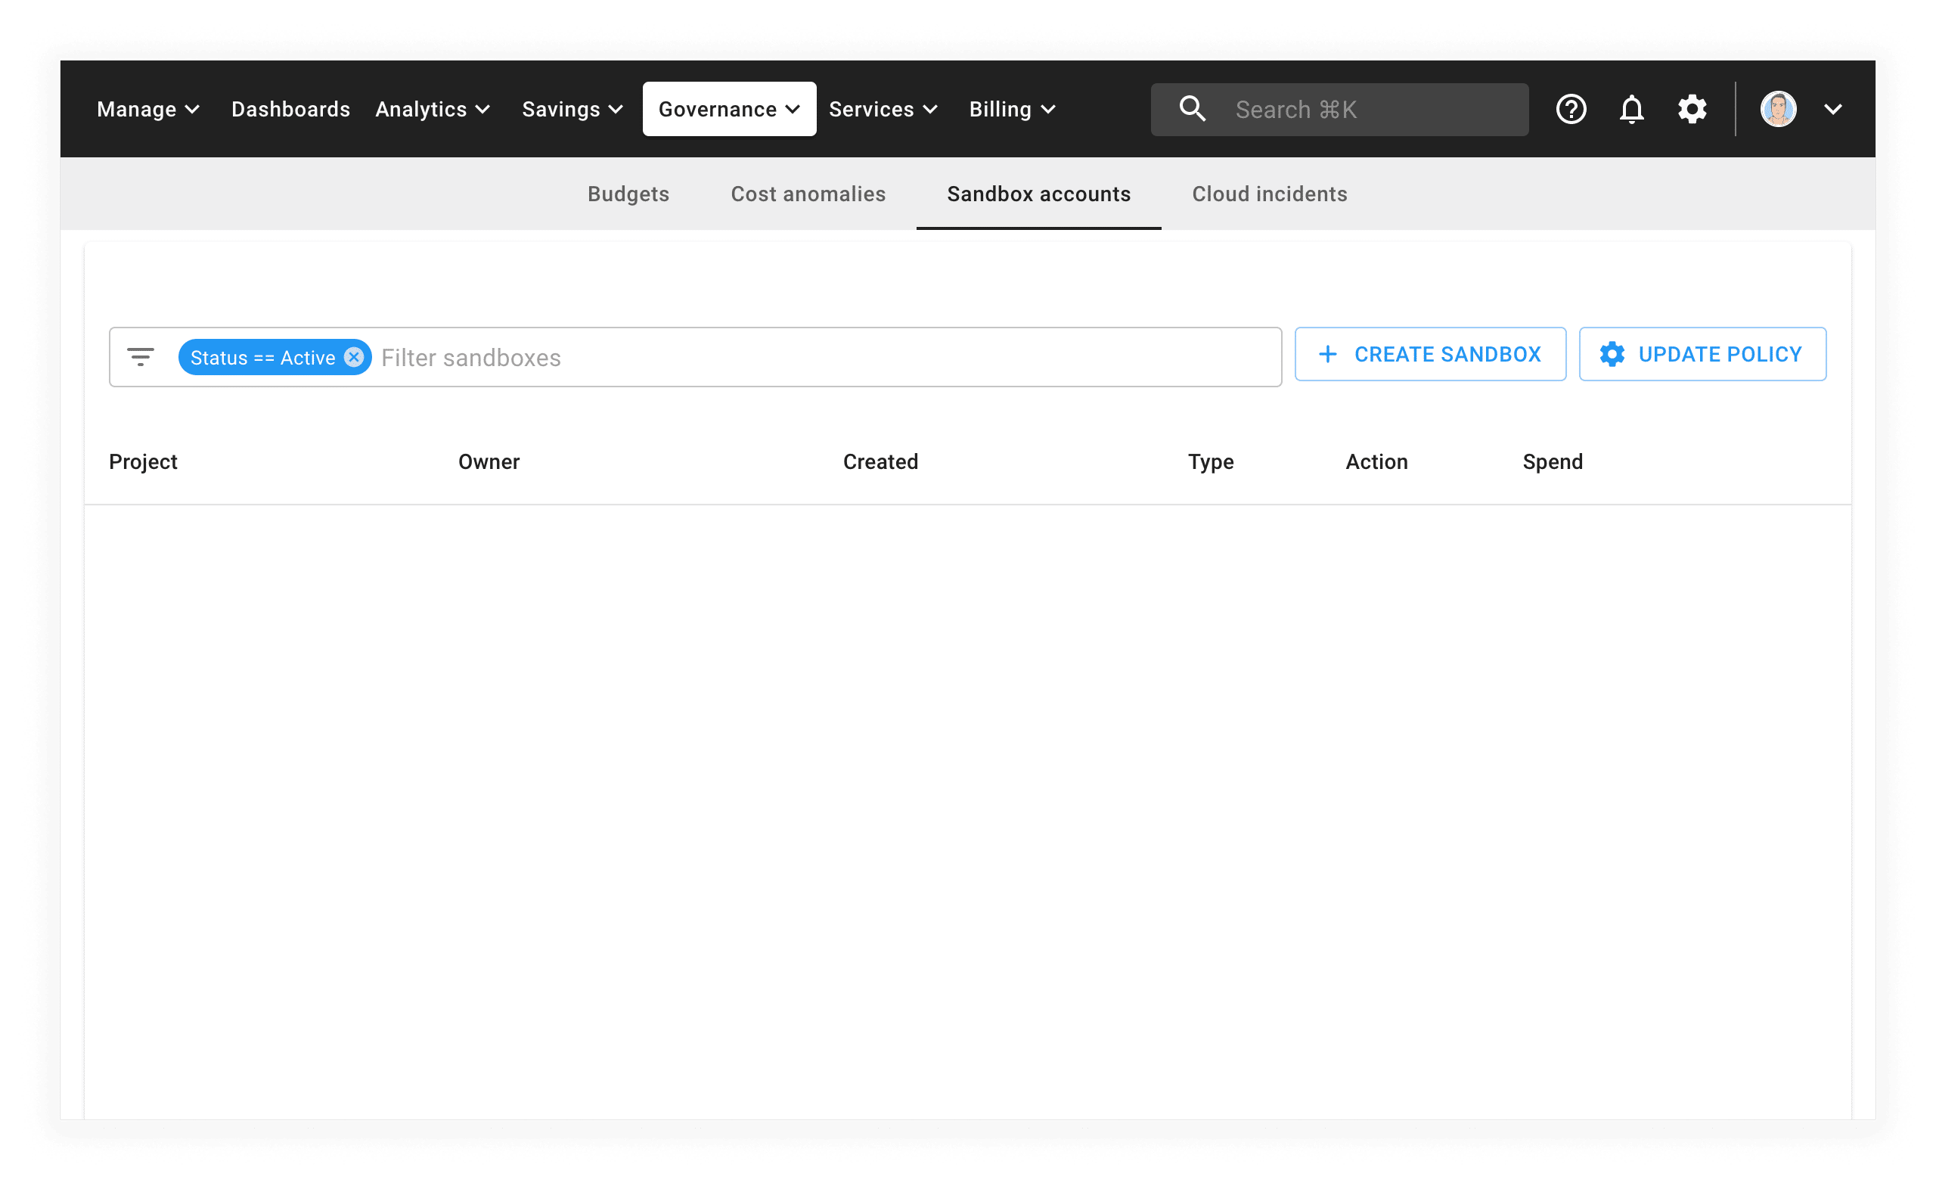Expand the account menu chevron
The width and height of the screenshot is (1936, 1180).
1833,109
